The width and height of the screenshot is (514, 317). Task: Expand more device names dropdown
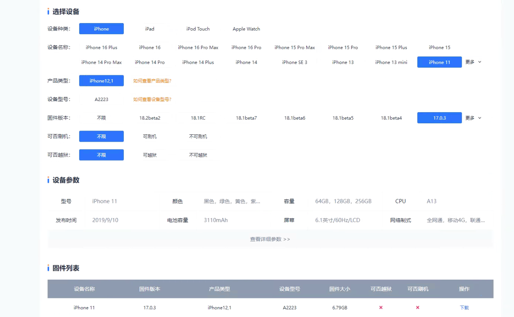473,62
